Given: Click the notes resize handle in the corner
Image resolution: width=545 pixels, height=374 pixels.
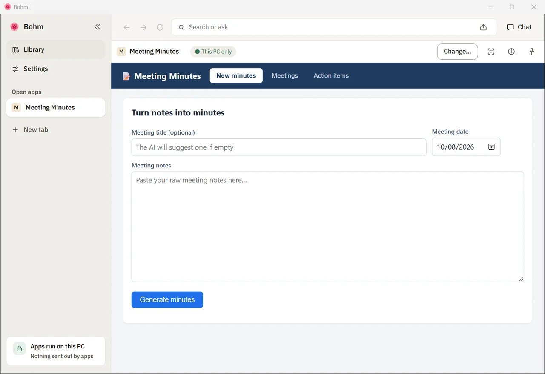Looking at the screenshot, I should coord(521,279).
